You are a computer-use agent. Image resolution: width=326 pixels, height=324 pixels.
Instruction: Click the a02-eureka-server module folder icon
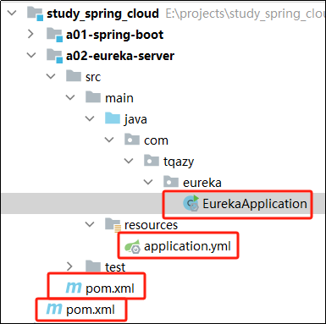[54, 56]
